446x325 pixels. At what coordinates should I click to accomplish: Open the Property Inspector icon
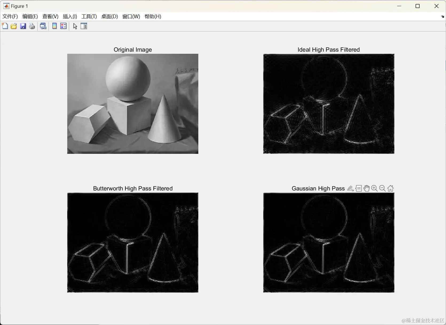(84, 26)
